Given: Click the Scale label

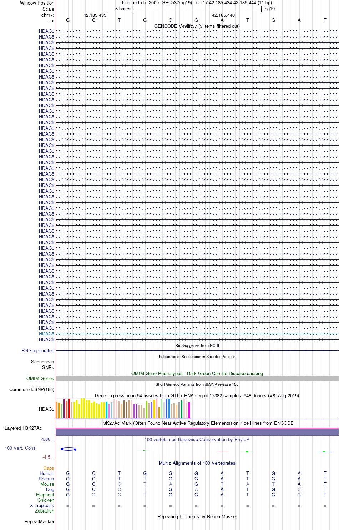Looking at the screenshot, I should (x=49, y=9).
